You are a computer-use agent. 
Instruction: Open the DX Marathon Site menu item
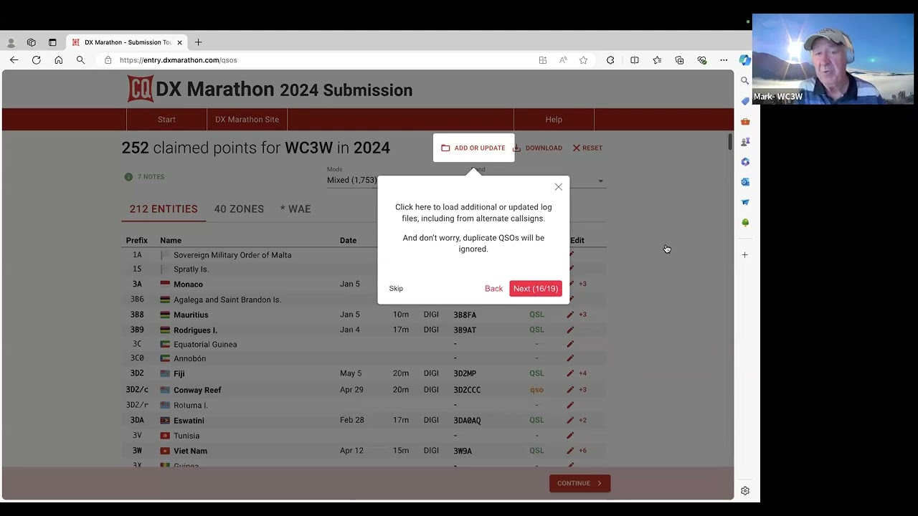(247, 120)
